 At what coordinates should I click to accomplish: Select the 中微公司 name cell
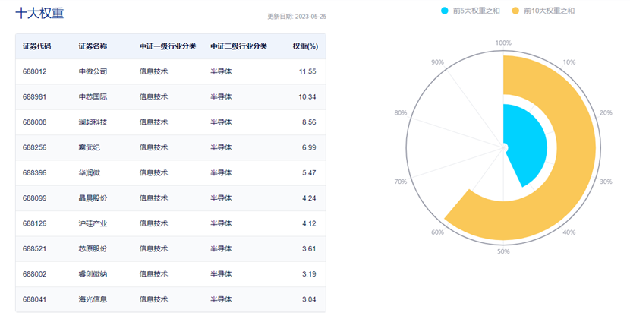[x=93, y=71]
